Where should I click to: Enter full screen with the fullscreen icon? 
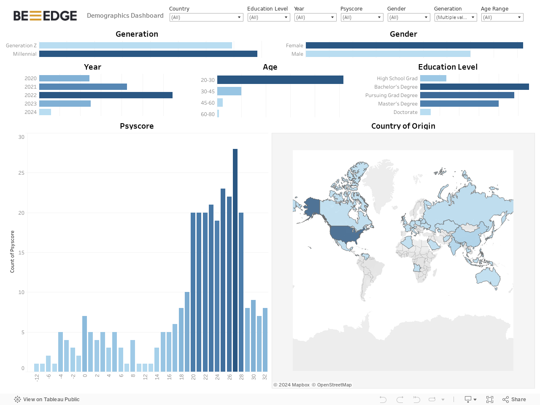click(x=490, y=399)
